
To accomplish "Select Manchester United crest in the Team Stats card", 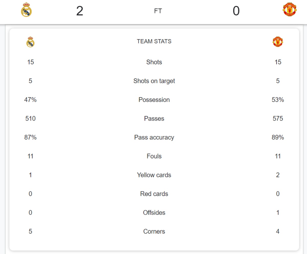I will tap(278, 42).
